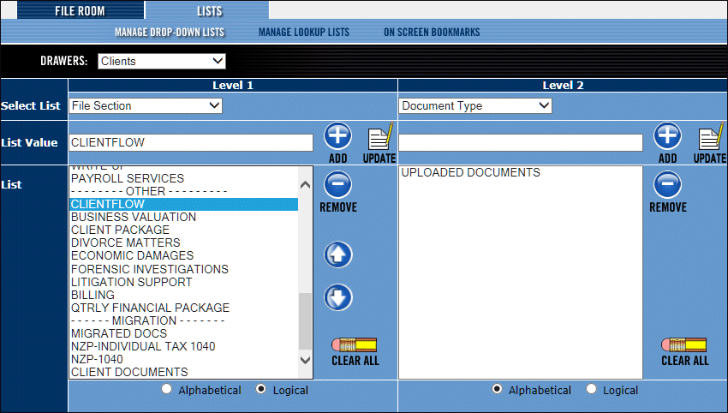The height and width of the screenshot is (413, 728).
Task: Open Manage Lookup Lists submenu
Action: point(303,33)
